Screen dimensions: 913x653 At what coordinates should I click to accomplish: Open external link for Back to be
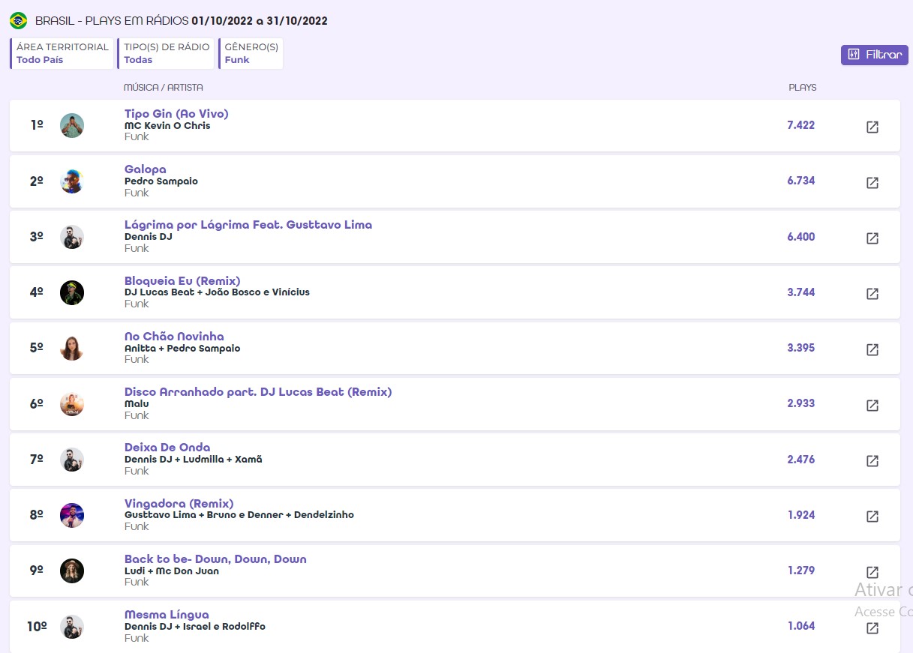point(872,572)
